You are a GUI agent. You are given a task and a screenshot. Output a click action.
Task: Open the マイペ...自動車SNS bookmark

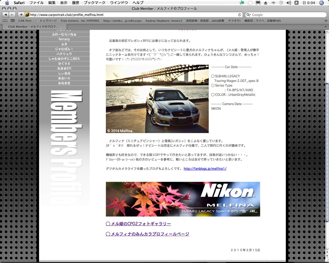[x=268, y=21]
